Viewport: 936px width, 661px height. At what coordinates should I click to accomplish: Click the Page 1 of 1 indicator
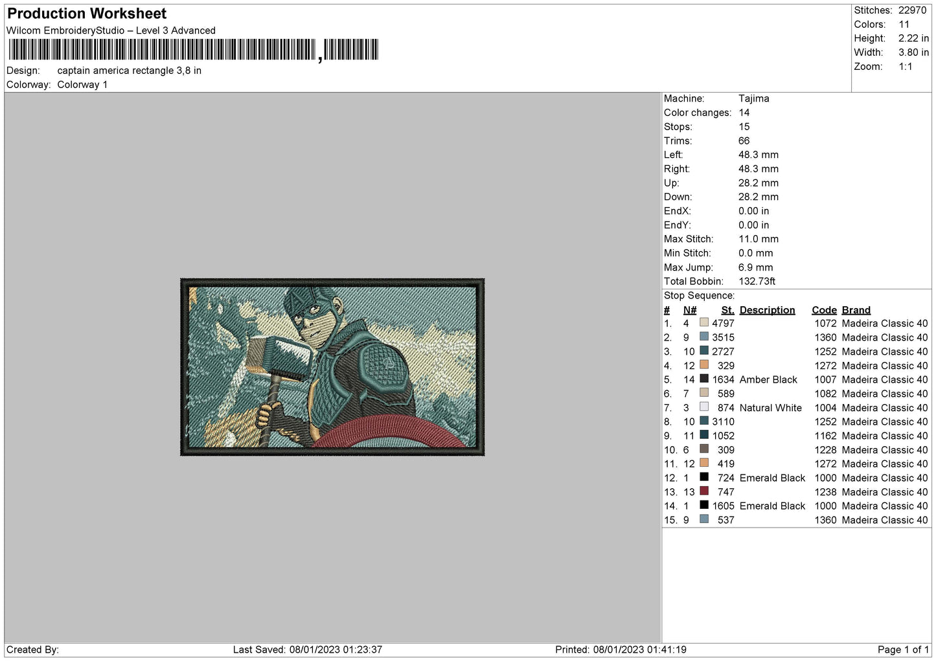[x=903, y=649]
